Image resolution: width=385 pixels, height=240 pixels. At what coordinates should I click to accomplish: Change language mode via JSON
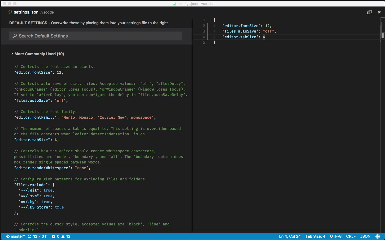pyautogui.click(x=365, y=236)
